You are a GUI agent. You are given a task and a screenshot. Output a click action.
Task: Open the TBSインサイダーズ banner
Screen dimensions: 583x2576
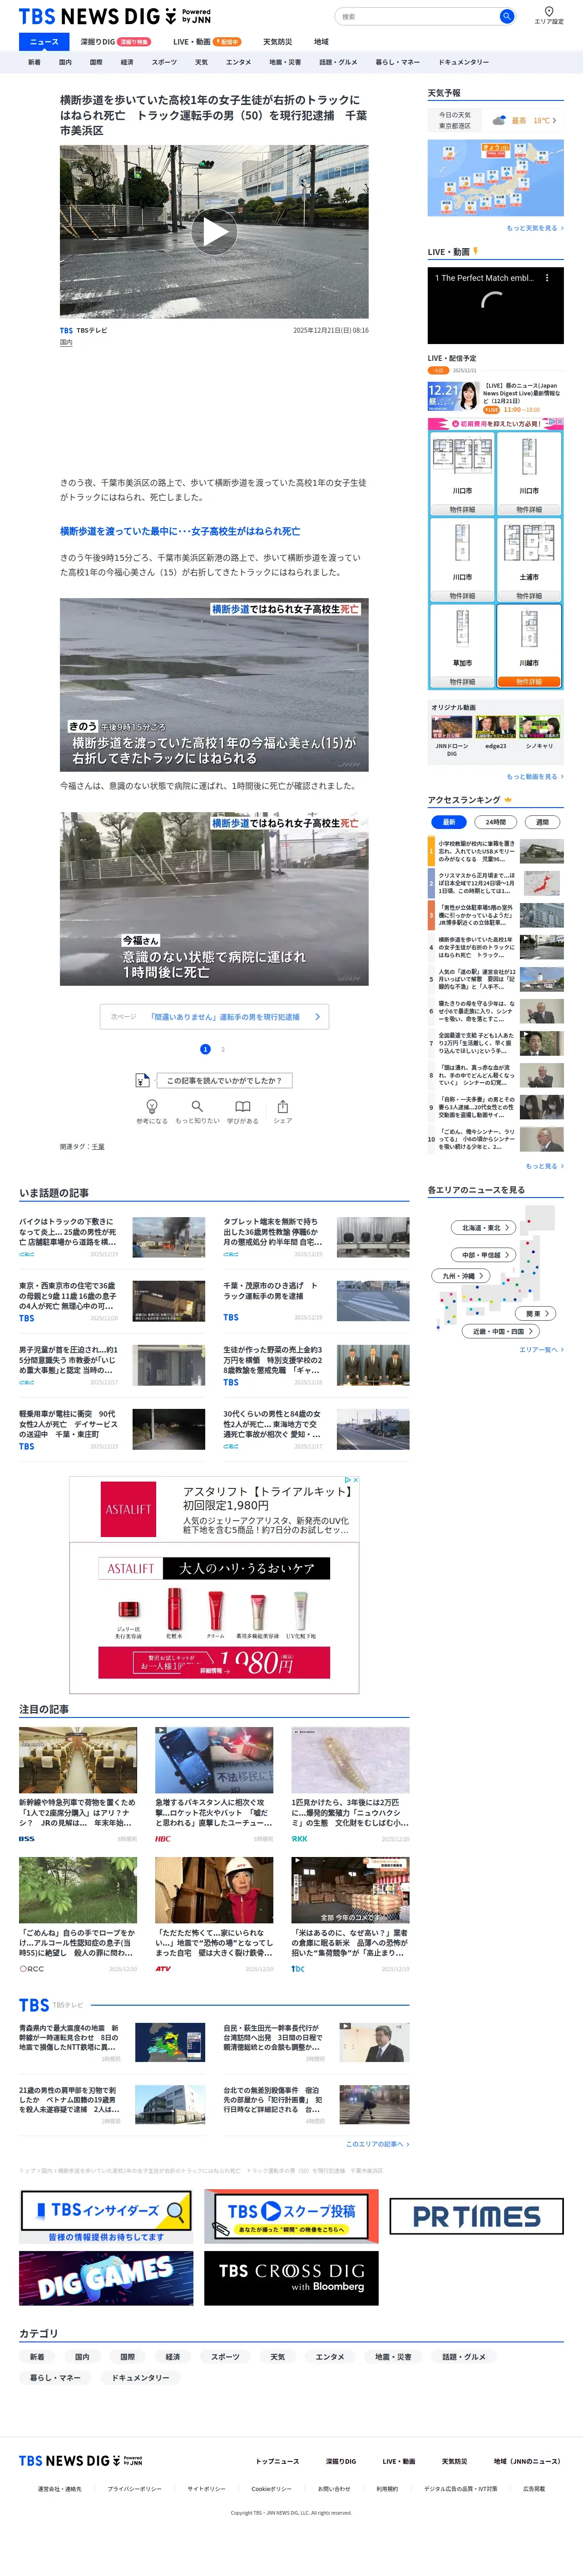click(x=106, y=2217)
